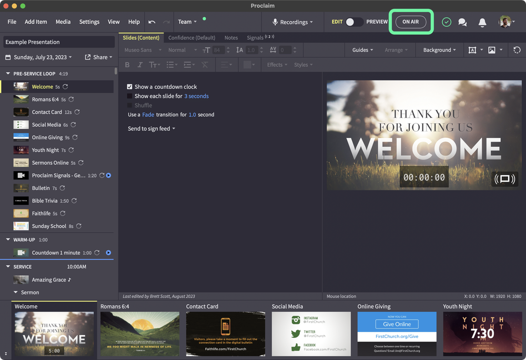Click the Italic formatting icon
This screenshot has width=526, height=360.
click(140, 65)
